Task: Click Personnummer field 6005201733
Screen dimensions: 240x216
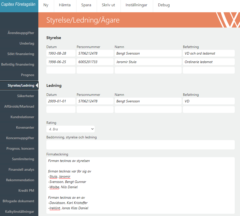Action: [95, 62]
